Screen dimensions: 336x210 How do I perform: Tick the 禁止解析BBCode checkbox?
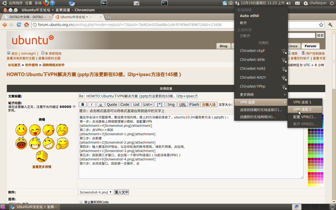click(81, 202)
